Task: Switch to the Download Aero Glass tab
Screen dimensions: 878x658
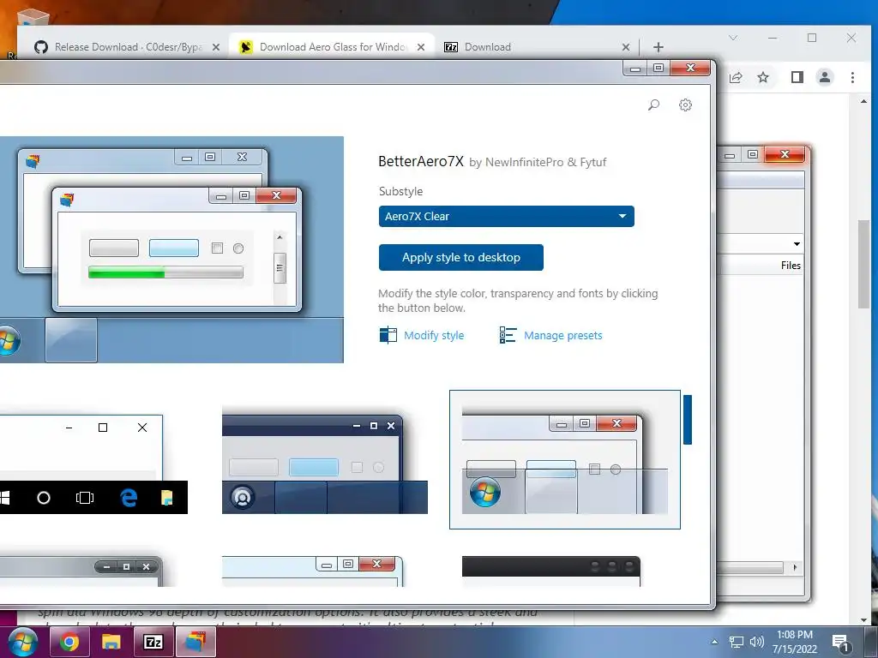Action: point(332,47)
